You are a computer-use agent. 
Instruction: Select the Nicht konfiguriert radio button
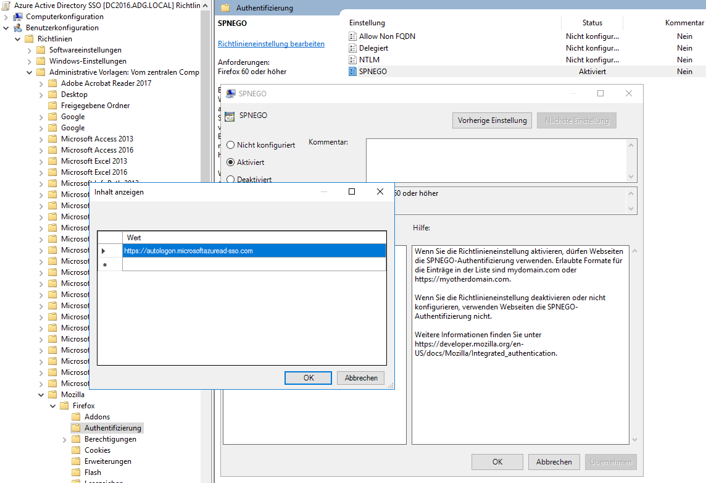coord(231,145)
